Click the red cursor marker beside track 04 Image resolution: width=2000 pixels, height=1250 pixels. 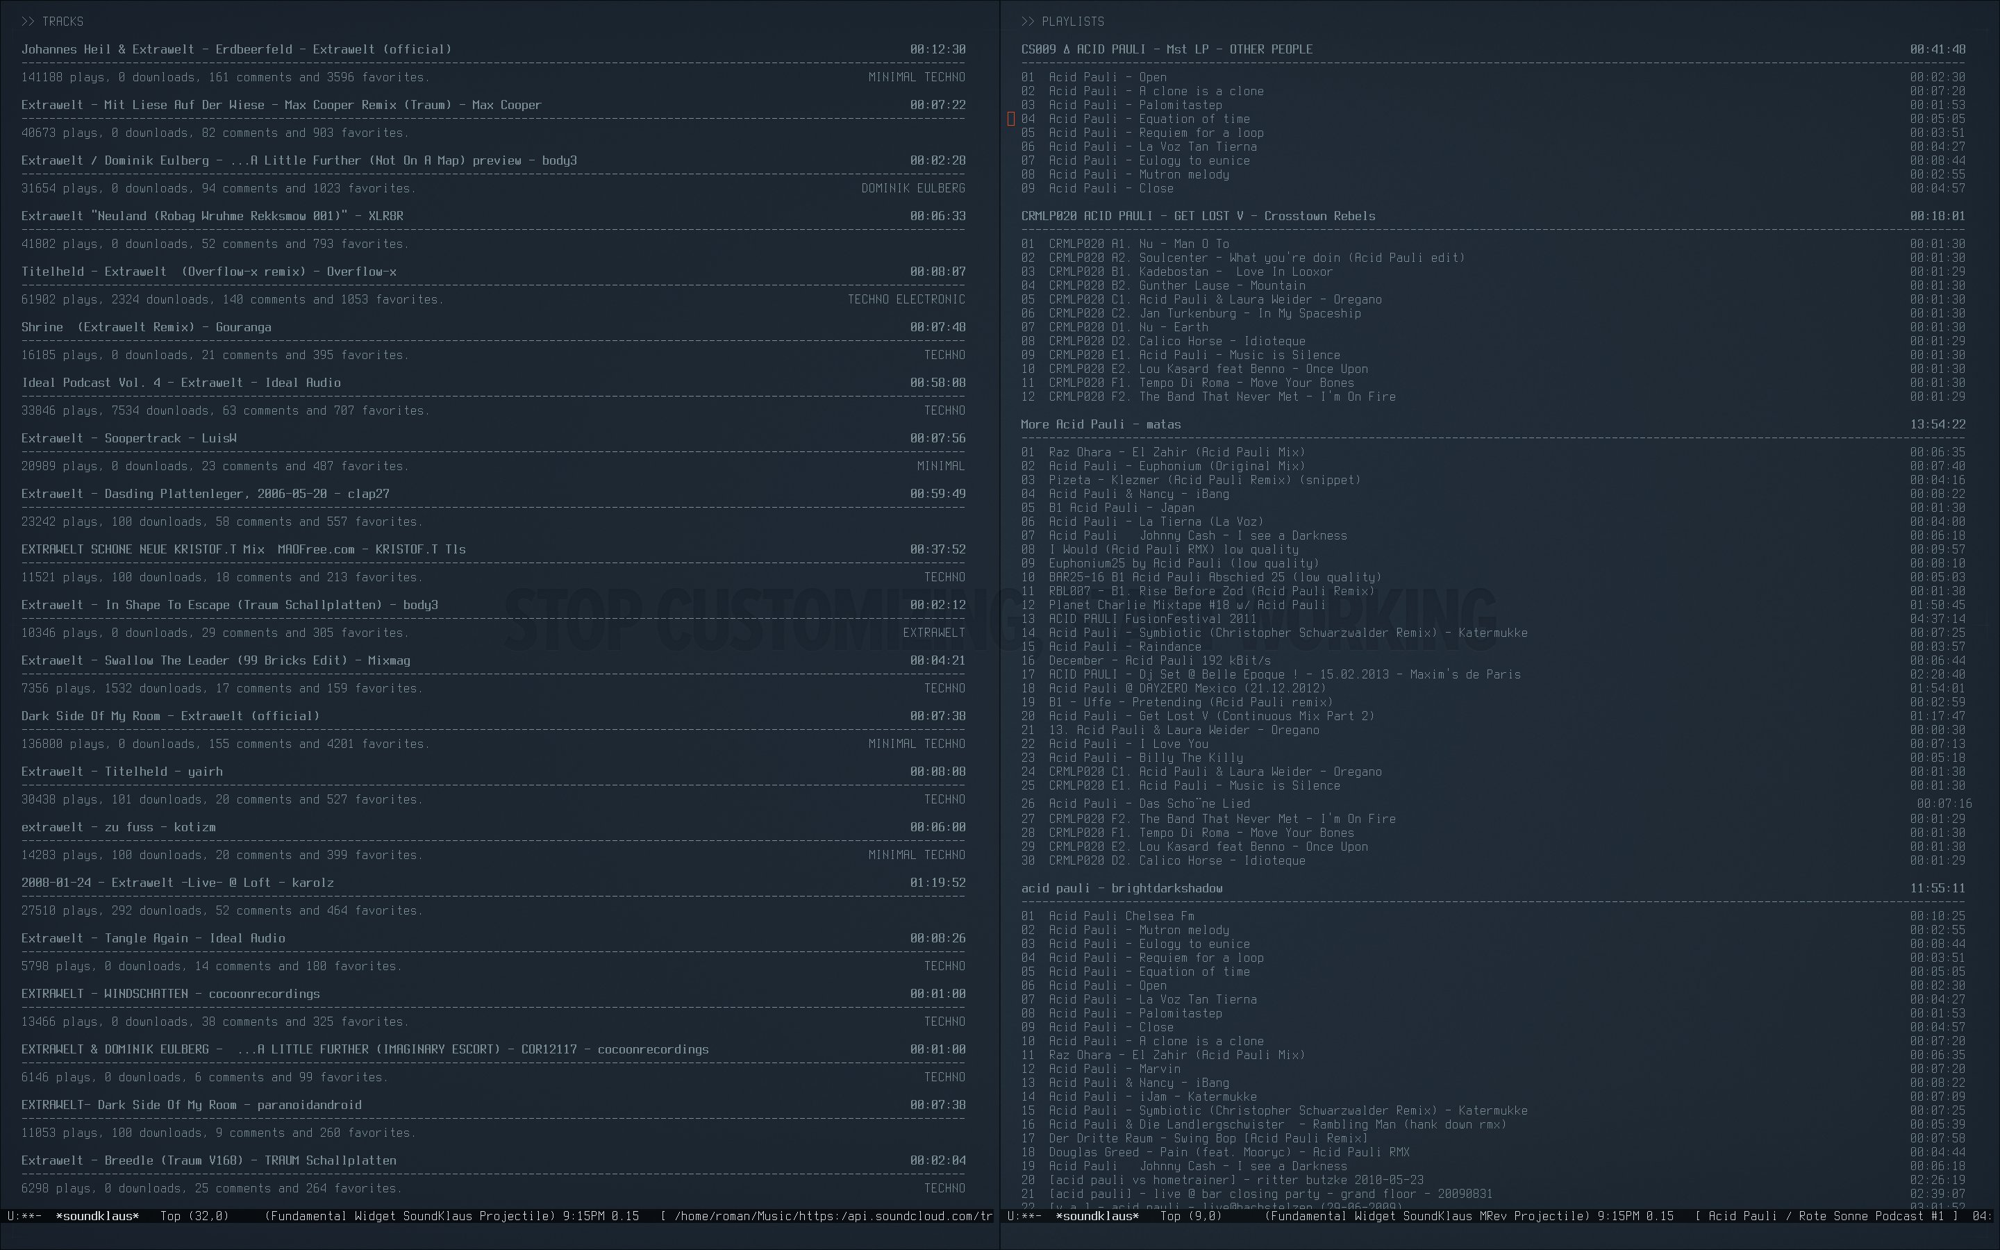click(x=1010, y=119)
